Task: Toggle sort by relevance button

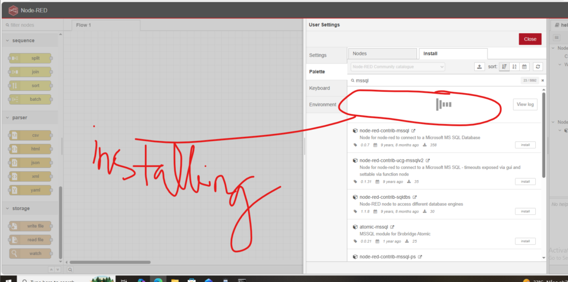Action: tap(504, 66)
